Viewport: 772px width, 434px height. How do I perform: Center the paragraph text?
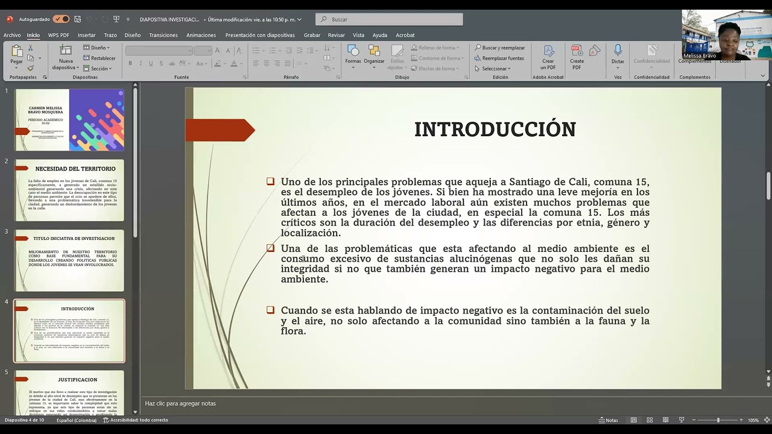tap(267, 63)
